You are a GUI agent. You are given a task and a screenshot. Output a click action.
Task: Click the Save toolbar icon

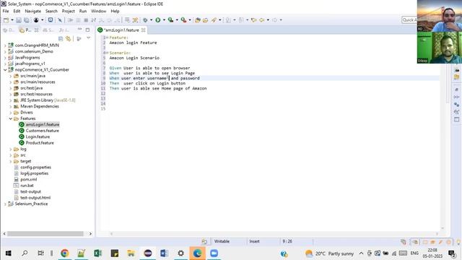(x=19, y=20)
